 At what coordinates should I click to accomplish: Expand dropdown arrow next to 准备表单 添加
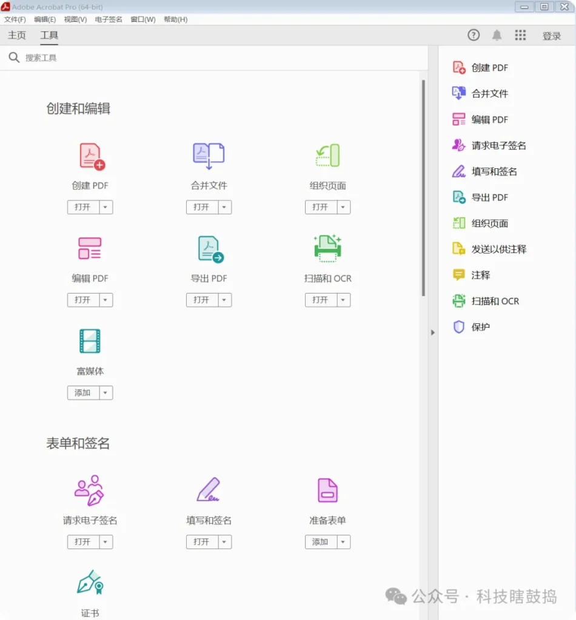pyautogui.click(x=343, y=542)
